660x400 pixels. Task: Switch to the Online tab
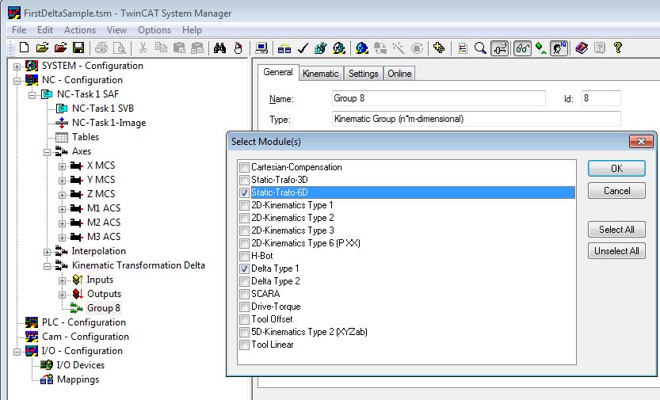point(399,74)
